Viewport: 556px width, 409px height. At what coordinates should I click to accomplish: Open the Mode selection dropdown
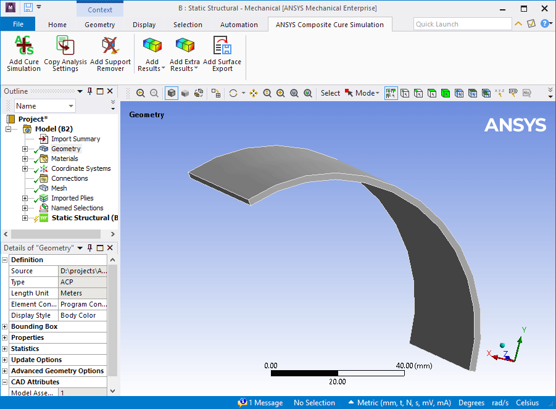pos(364,93)
